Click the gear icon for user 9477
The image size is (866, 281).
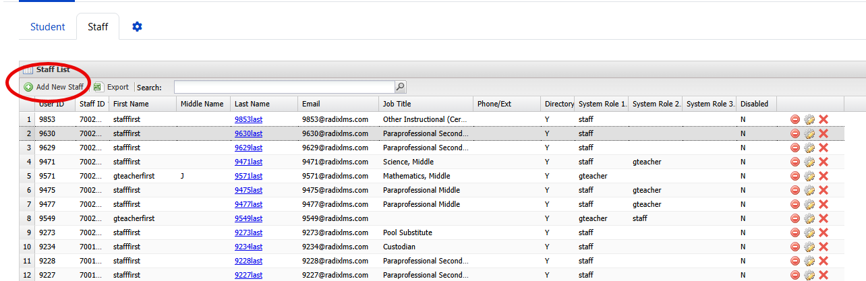(809, 204)
